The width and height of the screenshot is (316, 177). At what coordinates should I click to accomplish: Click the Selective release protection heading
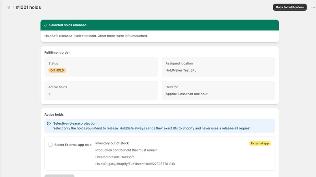[x=75, y=124]
